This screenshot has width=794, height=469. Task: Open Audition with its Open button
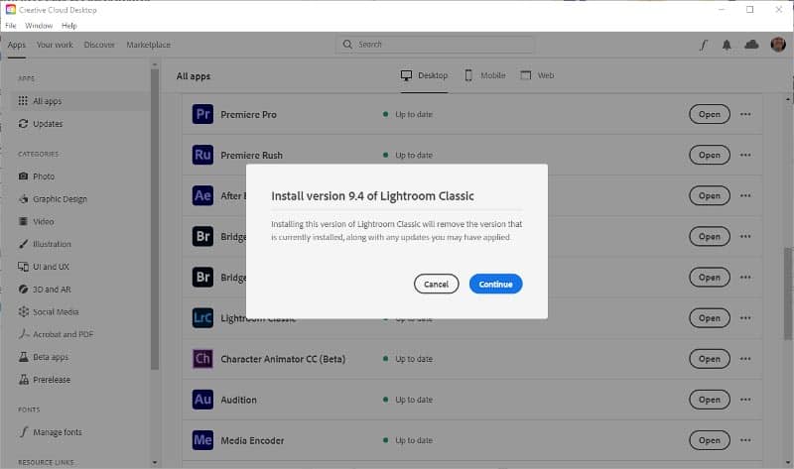(710, 400)
